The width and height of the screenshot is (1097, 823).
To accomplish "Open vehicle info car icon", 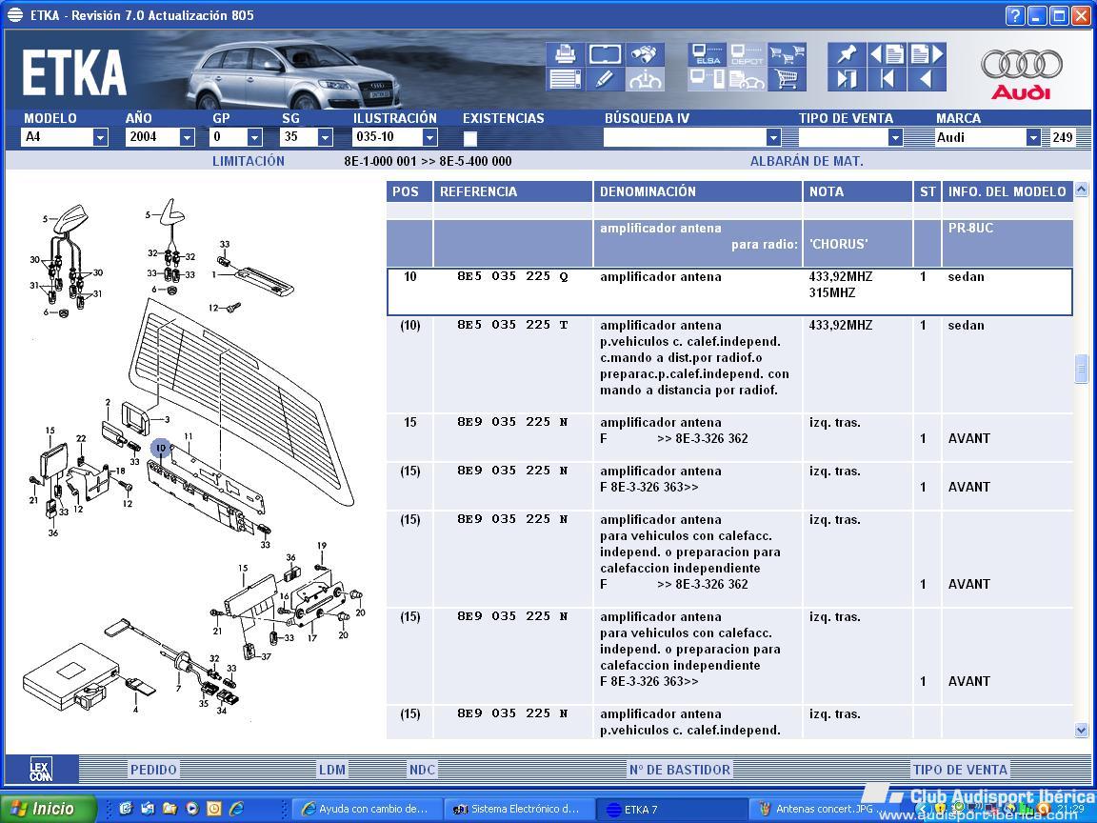I will pyautogui.click(x=644, y=79).
